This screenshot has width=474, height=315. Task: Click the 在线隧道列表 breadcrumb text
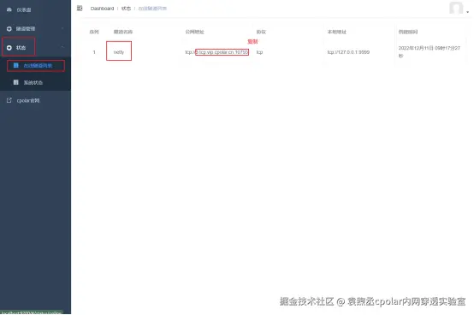pos(152,9)
